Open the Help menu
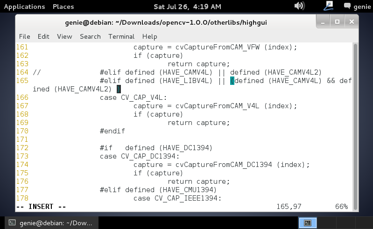This screenshot has height=229, width=373. click(150, 36)
